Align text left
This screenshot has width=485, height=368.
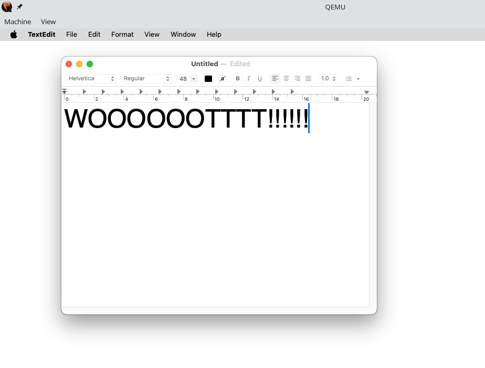[275, 79]
